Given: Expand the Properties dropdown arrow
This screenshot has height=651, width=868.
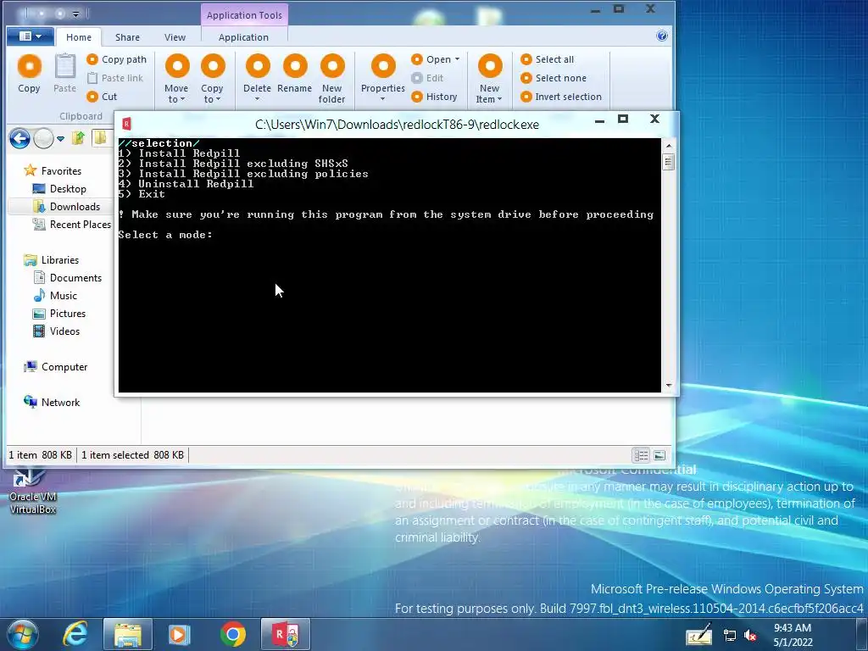Looking at the screenshot, I should coord(382,100).
